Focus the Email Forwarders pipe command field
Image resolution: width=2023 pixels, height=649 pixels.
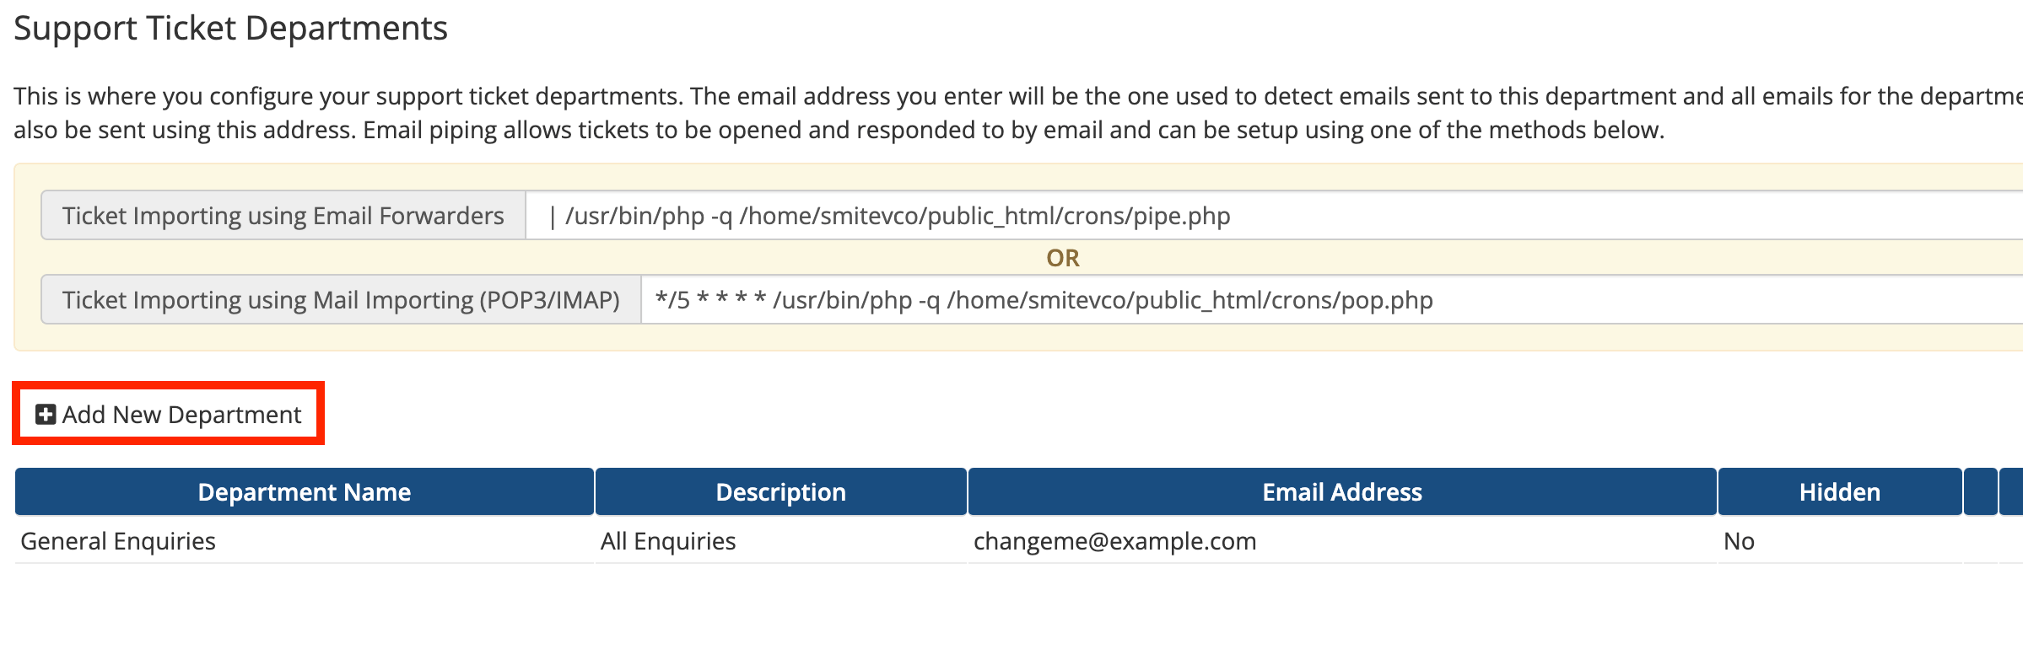1265,216
